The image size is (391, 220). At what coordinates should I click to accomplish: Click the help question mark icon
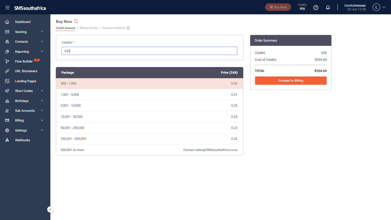coord(316,8)
